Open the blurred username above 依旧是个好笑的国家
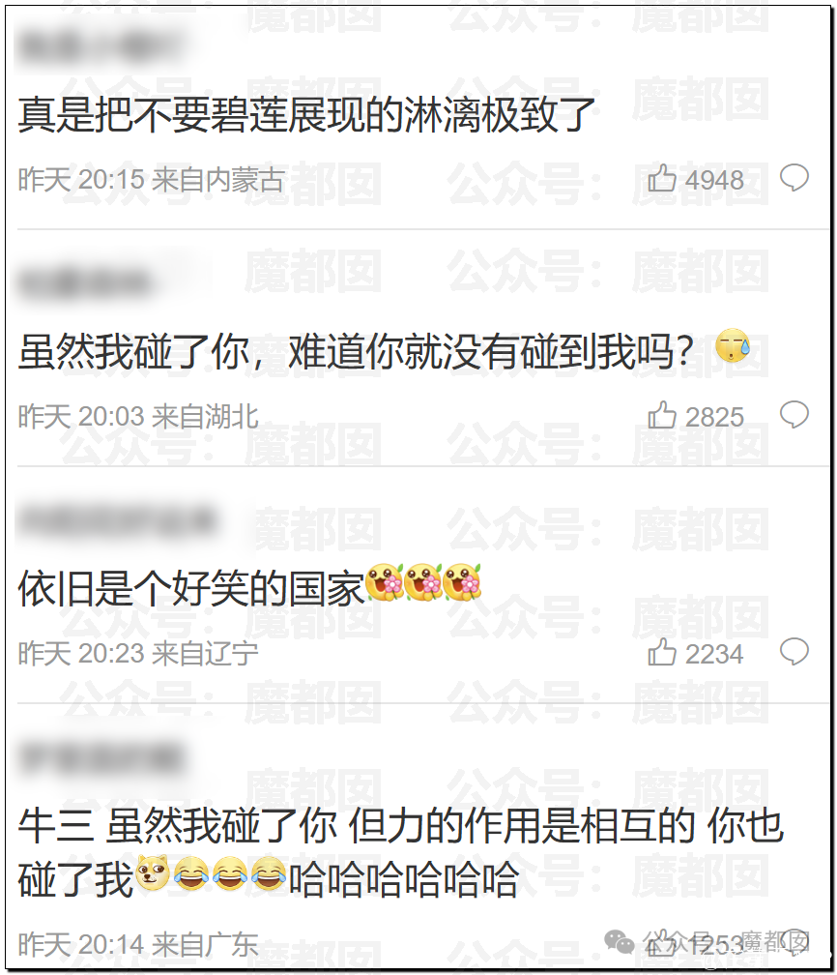 click(x=116, y=521)
